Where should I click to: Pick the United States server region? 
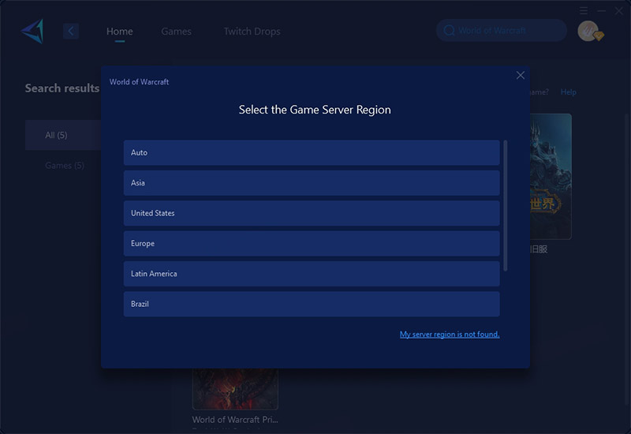(312, 213)
